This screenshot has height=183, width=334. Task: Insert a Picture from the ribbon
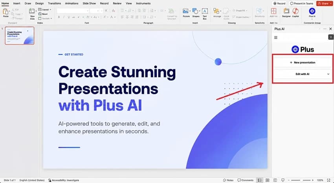(186, 11)
